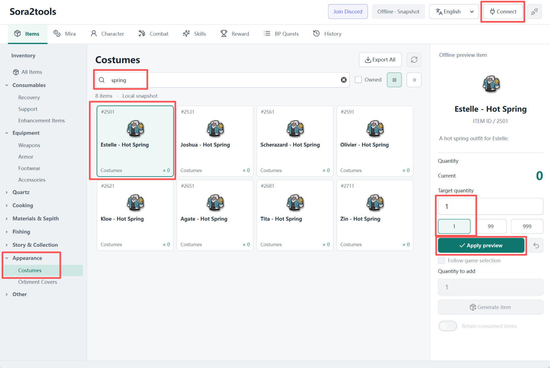Screen dimensions: 550x368
Task: Toggle the Retain consumed items switch
Action: coord(448,326)
